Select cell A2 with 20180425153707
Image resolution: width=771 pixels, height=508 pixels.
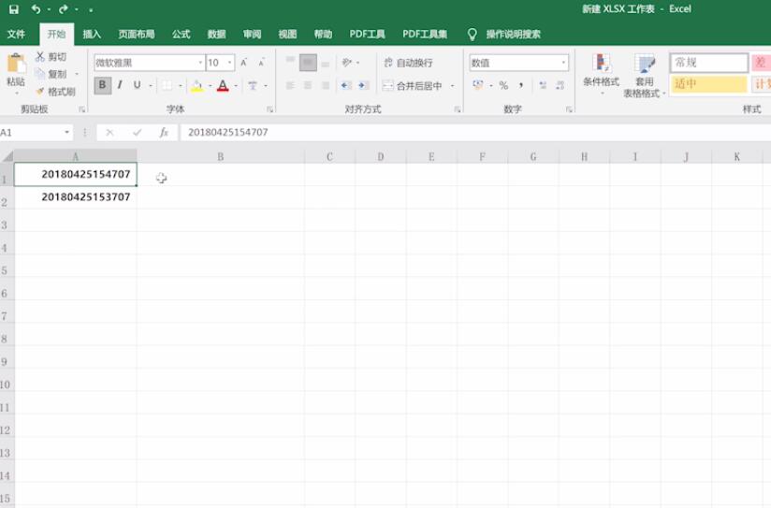point(75,197)
